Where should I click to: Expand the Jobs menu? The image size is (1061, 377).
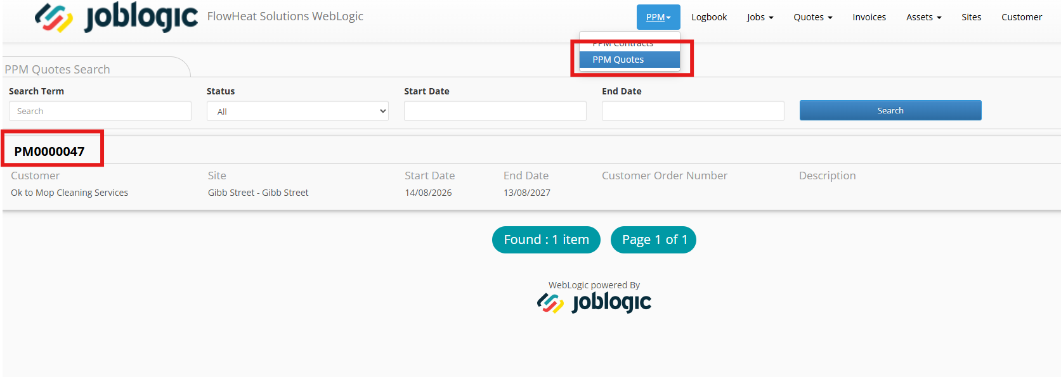tap(760, 17)
